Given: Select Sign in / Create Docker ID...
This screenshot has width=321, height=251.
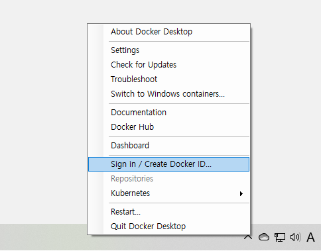Looking at the screenshot, I should pos(168,164).
